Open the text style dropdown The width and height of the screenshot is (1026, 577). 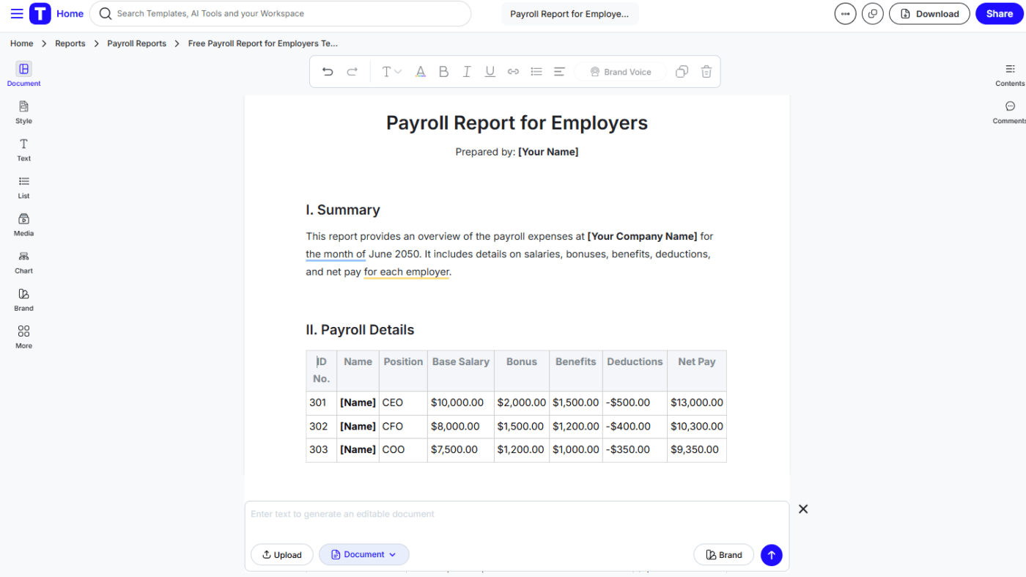(x=391, y=71)
